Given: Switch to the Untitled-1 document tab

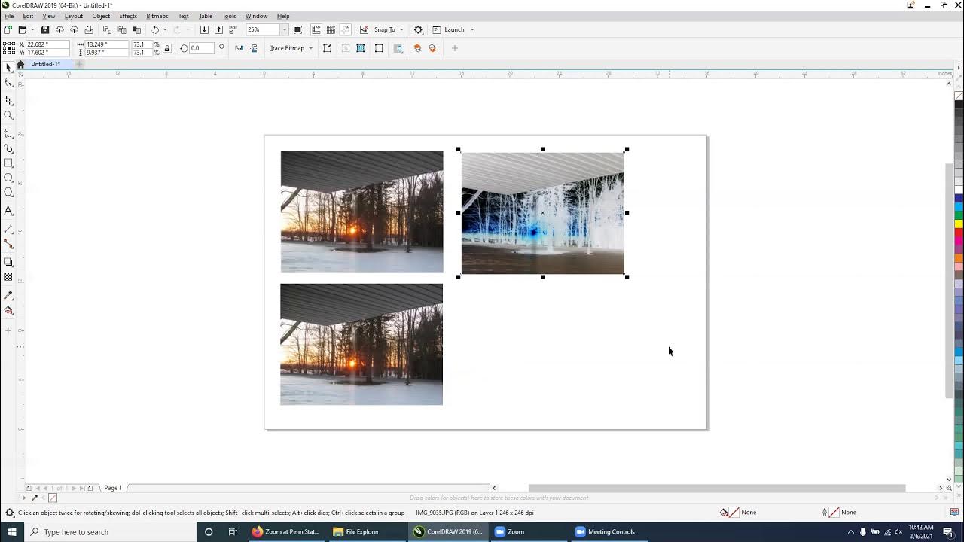Looking at the screenshot, I should pyautogui.click(x=45, y=64).
